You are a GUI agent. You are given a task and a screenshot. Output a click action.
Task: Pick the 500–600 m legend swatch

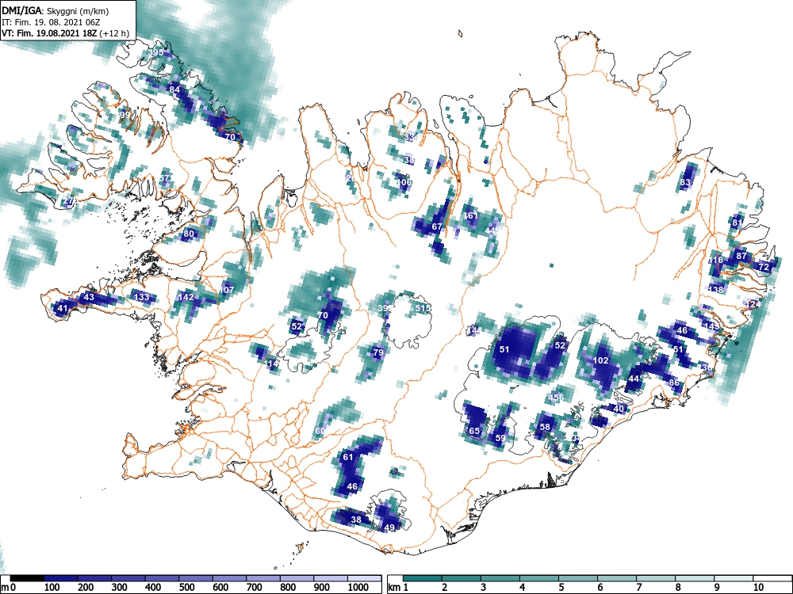pyautogui.click(x=196, y=578)
